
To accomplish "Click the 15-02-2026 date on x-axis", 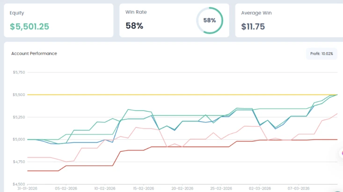I will coord(142,189).
